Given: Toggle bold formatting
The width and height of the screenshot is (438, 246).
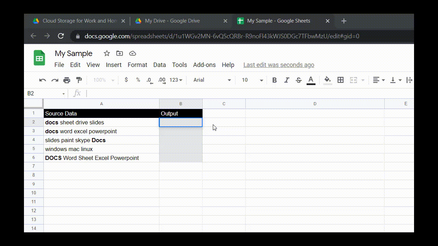Looking at the screenshot, I should point(274,80).
